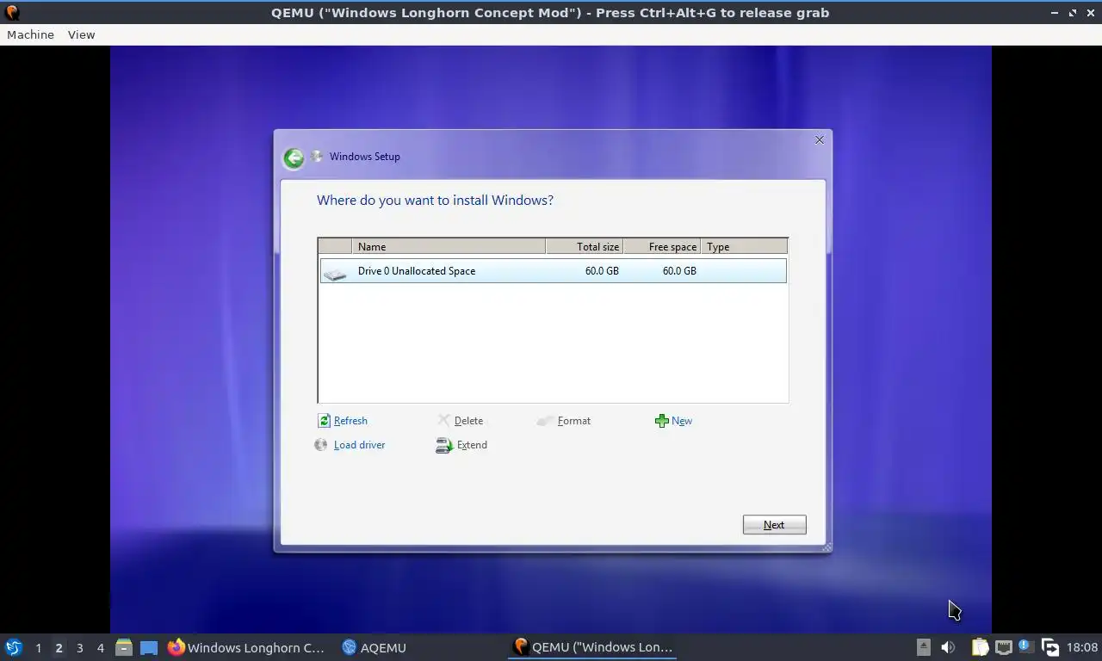
Task: Click the notification tray icon
Action: pos(1025,646)
